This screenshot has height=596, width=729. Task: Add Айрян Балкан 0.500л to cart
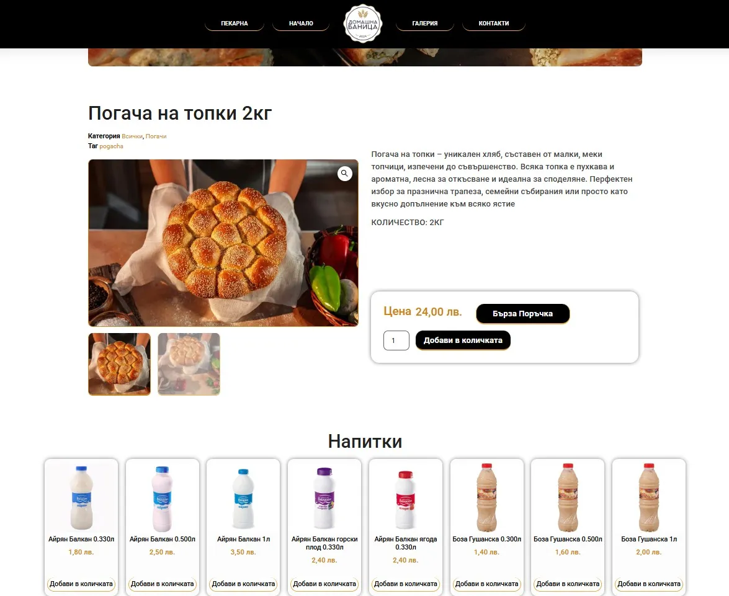pos(163,584)
